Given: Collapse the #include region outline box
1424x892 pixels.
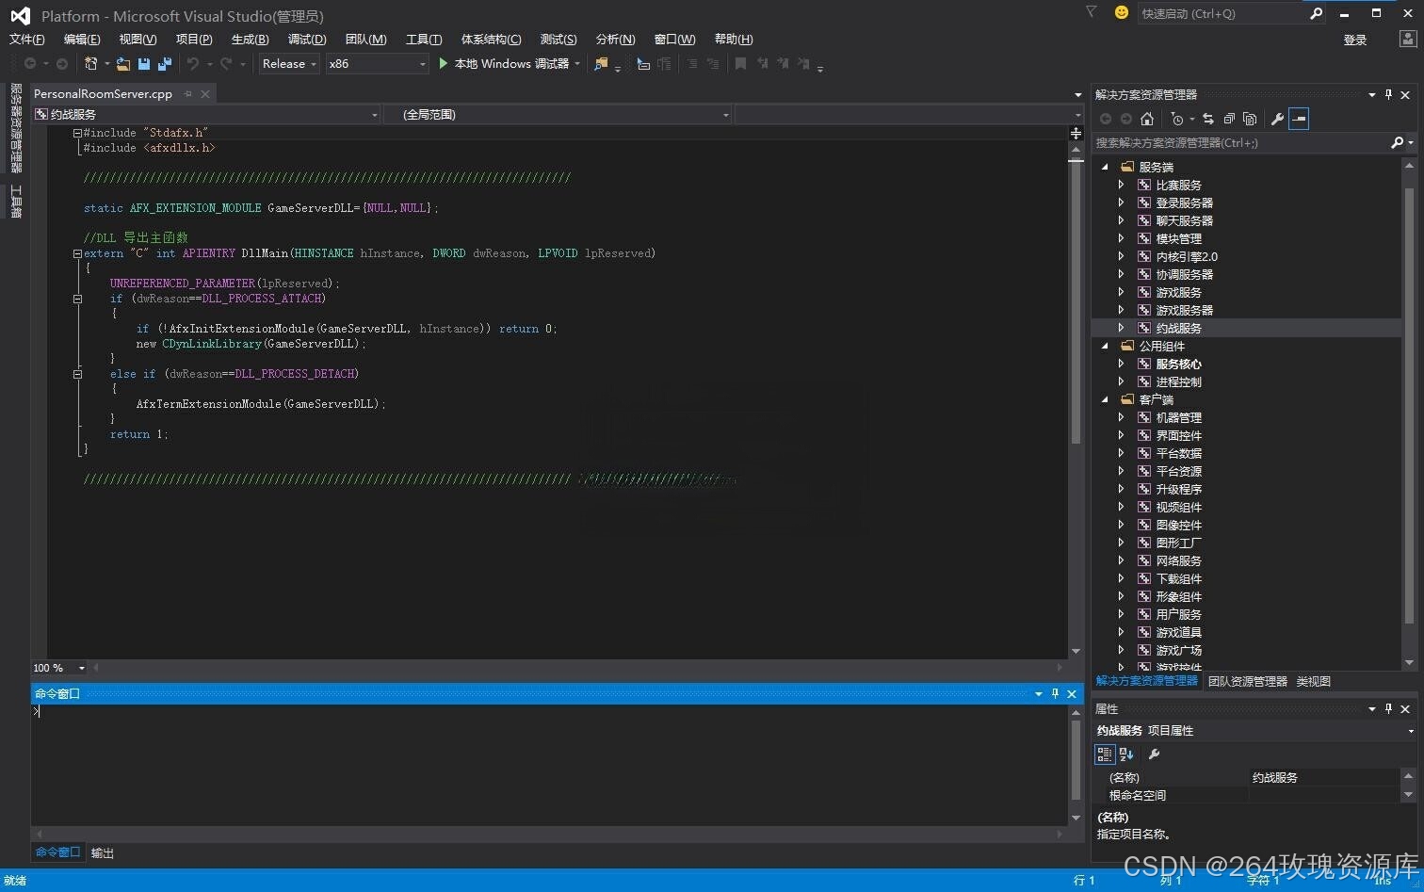Looking at the screenshot, I should click(x=77, y=133).
